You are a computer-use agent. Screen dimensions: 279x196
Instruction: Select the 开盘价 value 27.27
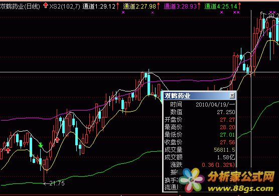(x=227, y=120)
